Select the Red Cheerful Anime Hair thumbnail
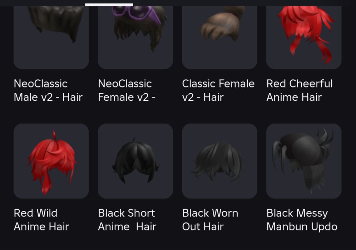356x250 pixels. [x=304, y=37]
